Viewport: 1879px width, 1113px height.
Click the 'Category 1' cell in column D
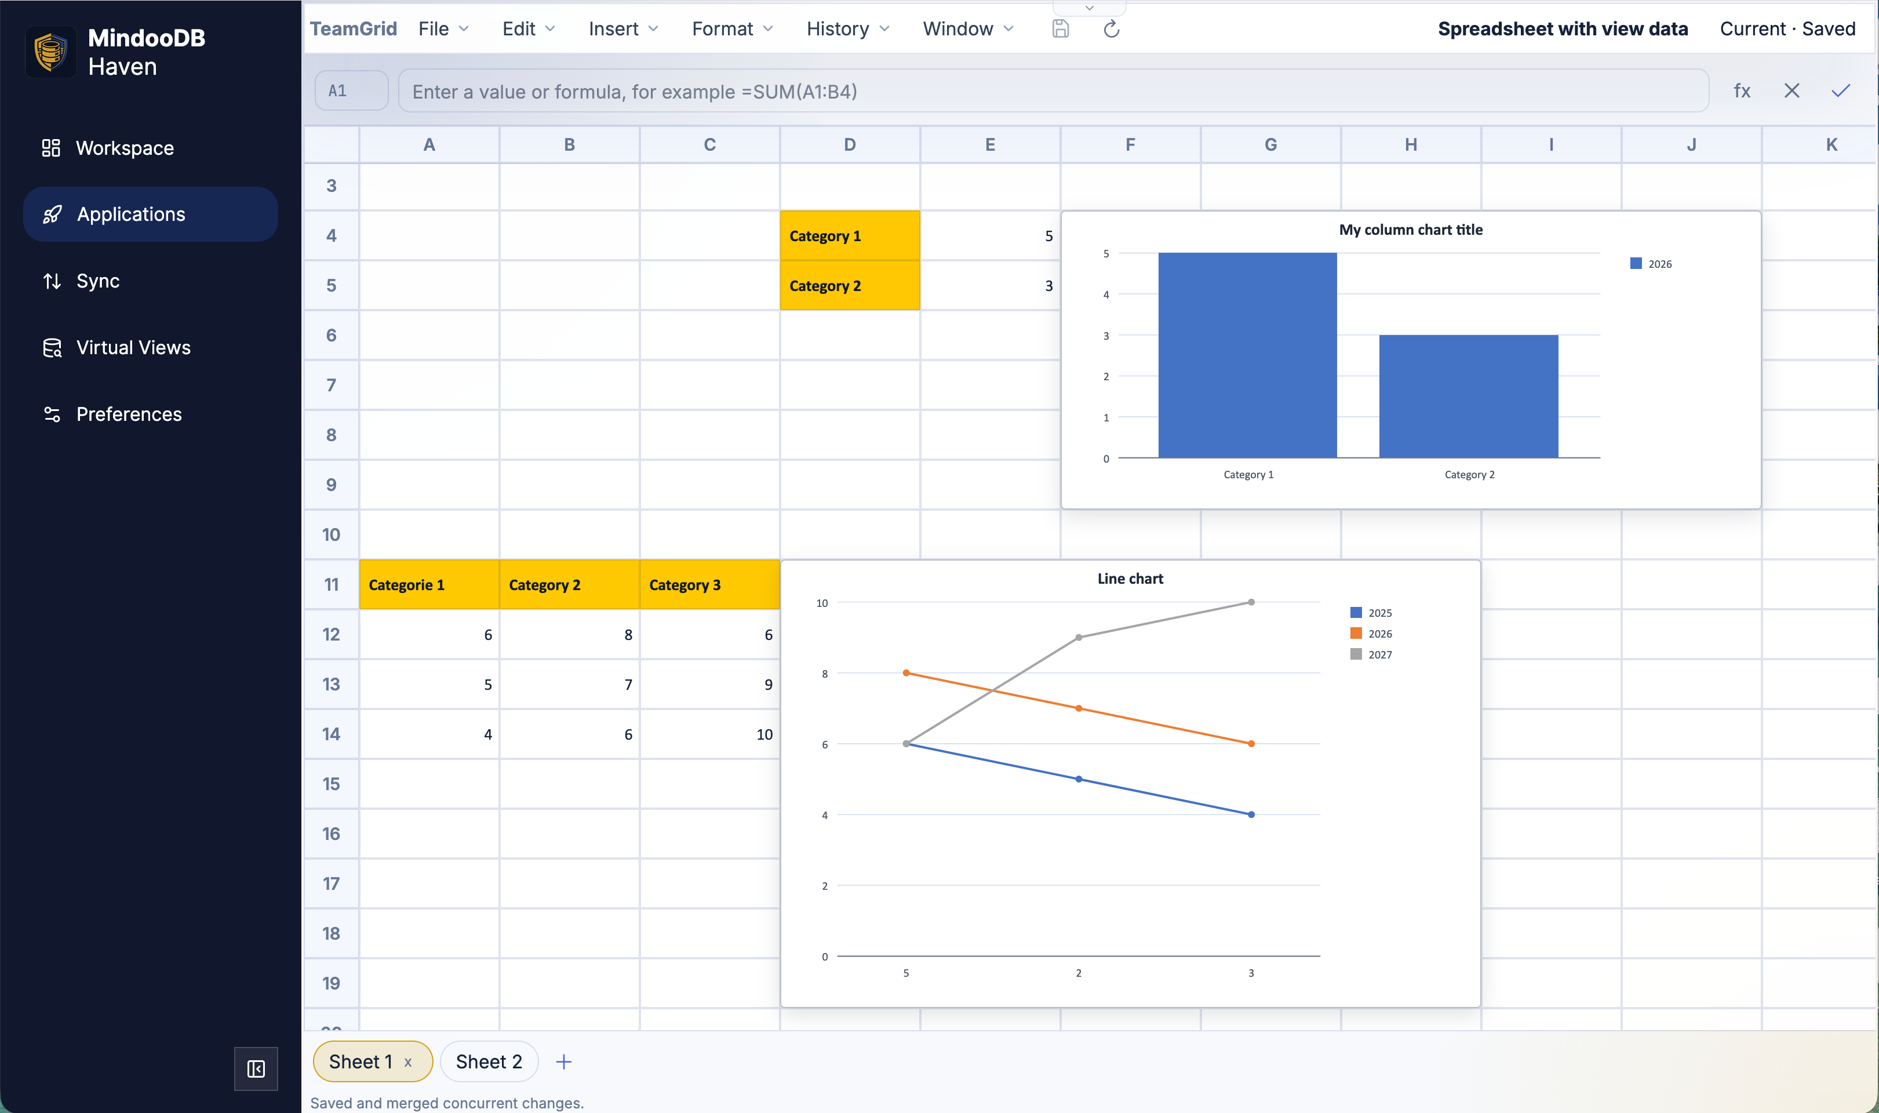point(850,235)
